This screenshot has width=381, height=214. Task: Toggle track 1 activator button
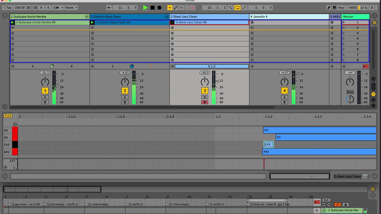[45, 91]
